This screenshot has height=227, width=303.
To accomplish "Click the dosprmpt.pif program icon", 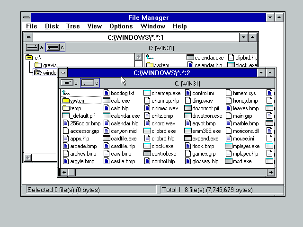I will pyautogui.click(x=188, y=108).
